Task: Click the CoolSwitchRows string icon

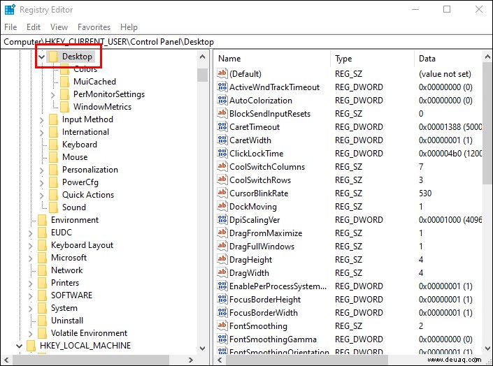Action: point(222,180)
